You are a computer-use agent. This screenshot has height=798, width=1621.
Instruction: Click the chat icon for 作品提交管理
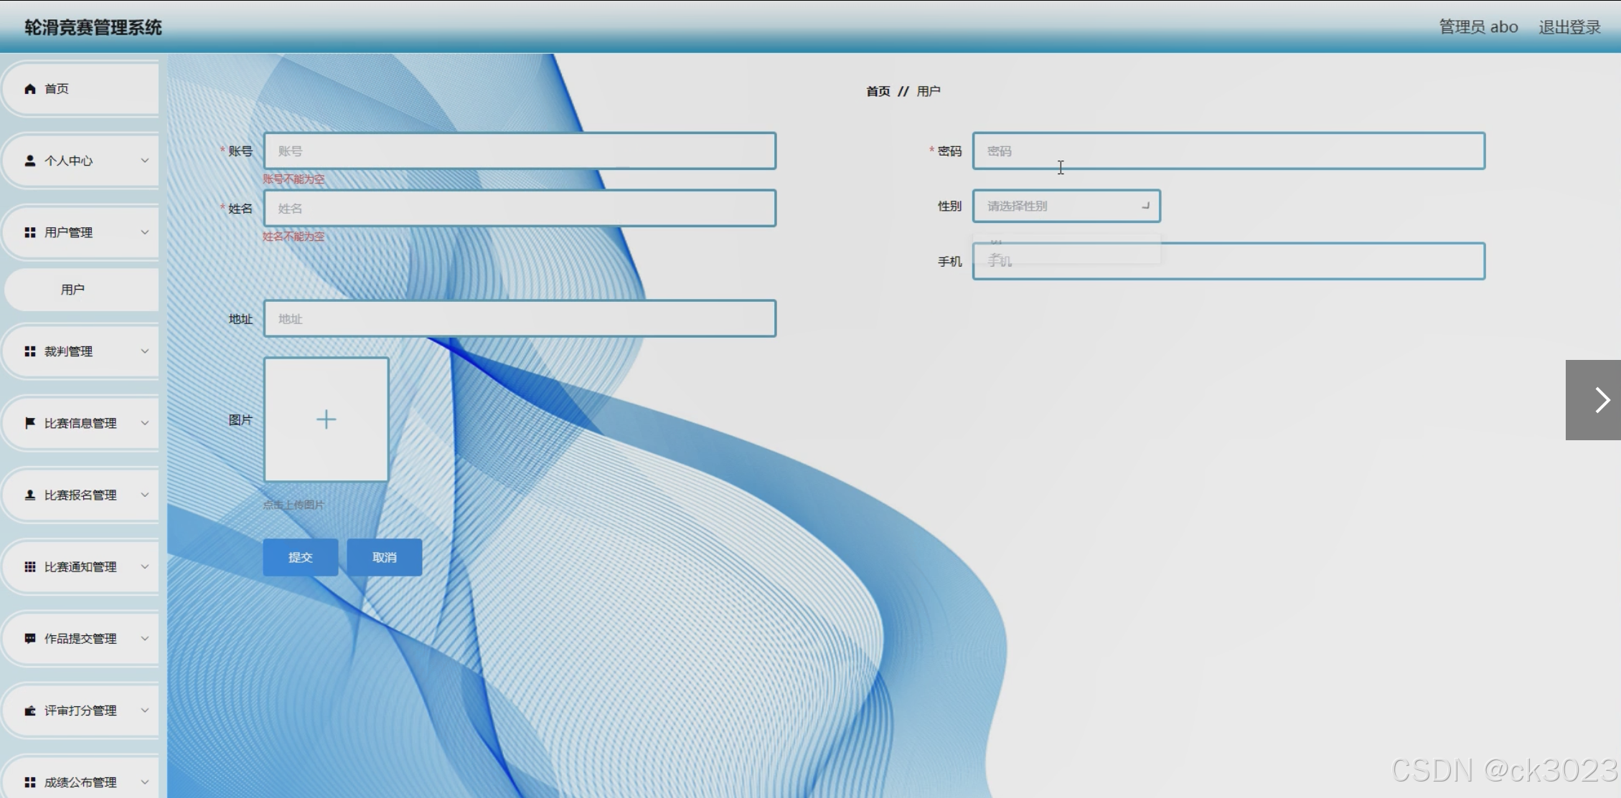point(30,638)
